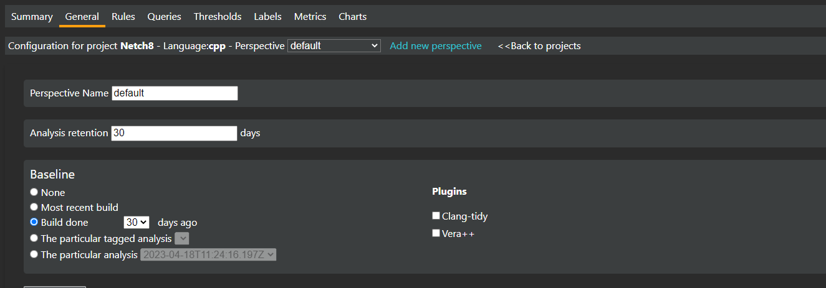Select the None baseline option
The height and width of the screenshot is (288, 826).
coord(34,192)
